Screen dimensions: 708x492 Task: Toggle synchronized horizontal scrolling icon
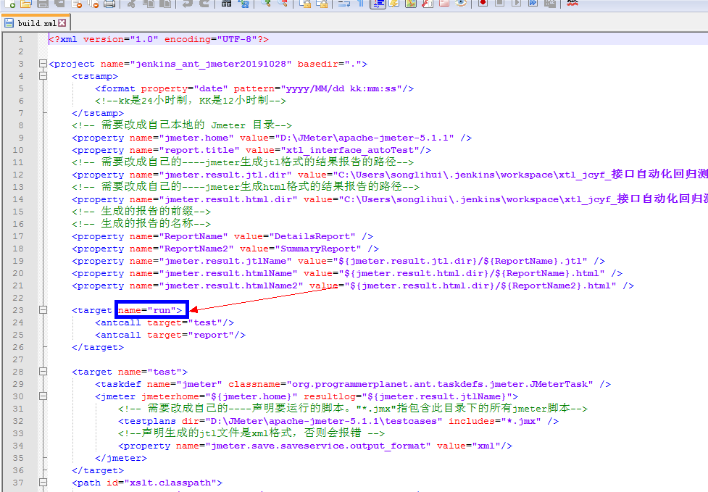click(322, 4)
